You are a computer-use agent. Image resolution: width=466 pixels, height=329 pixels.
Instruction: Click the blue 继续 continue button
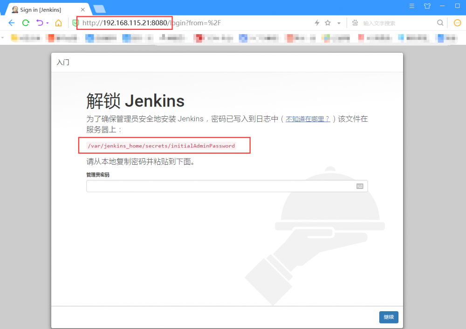(389, 317)
